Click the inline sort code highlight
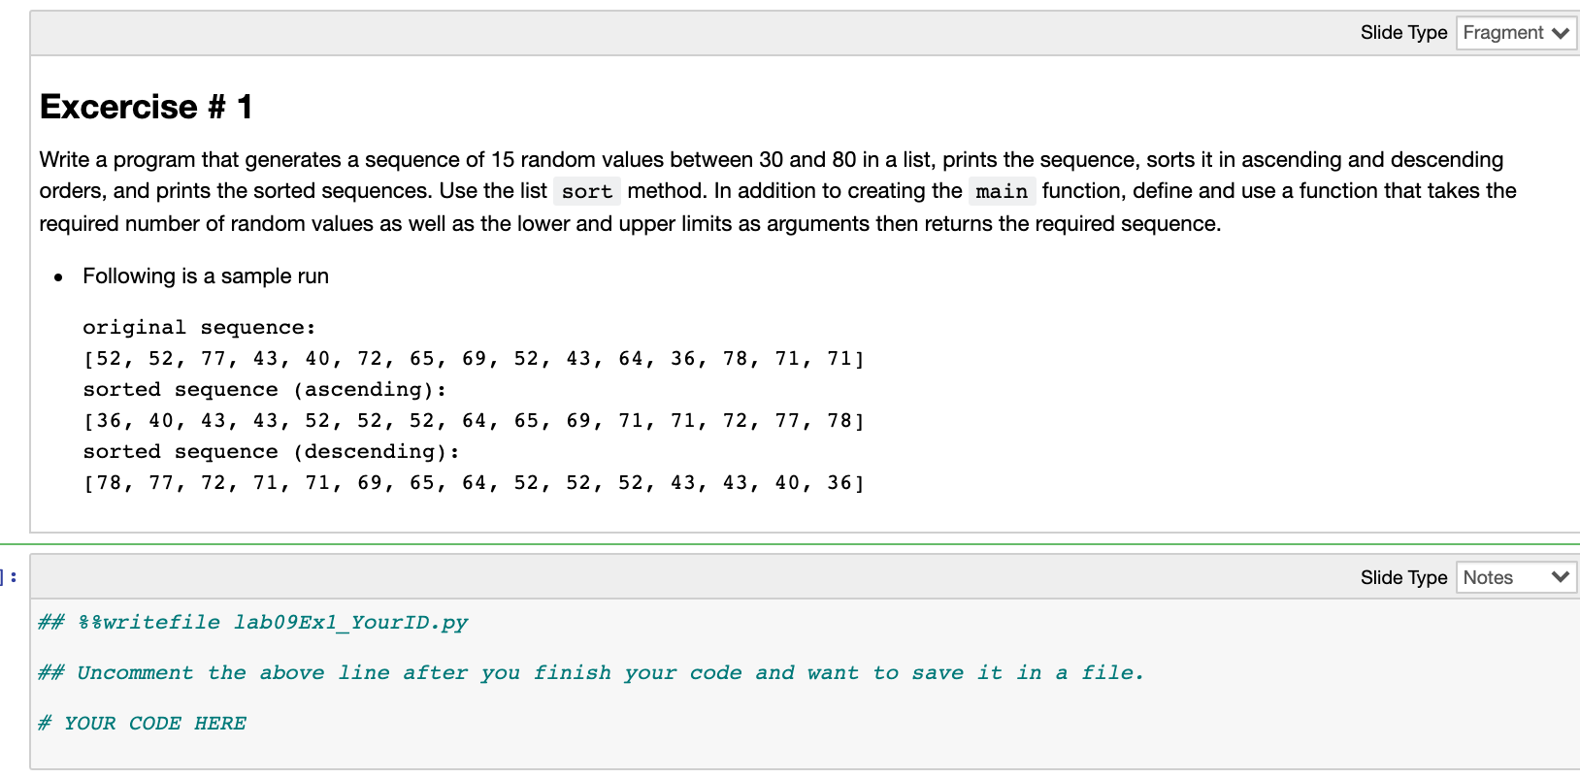1580x778 pixels. click(586, 191)
